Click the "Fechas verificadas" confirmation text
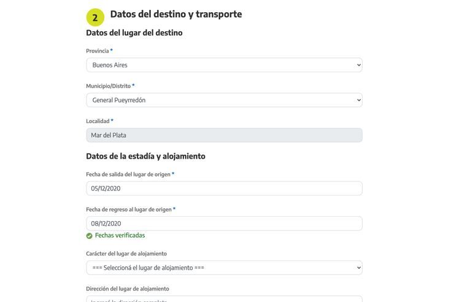 coord(120,235)
